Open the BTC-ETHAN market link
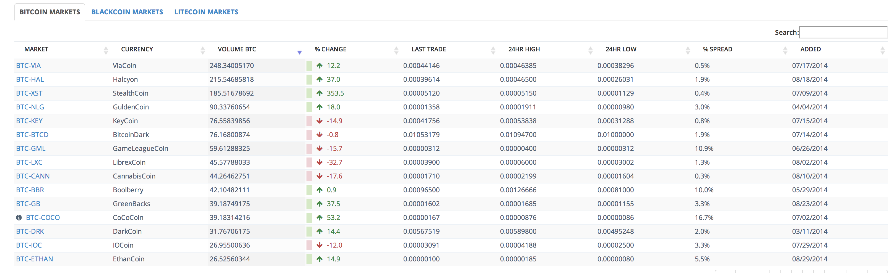The image size is (894, 273). (34, 259)
